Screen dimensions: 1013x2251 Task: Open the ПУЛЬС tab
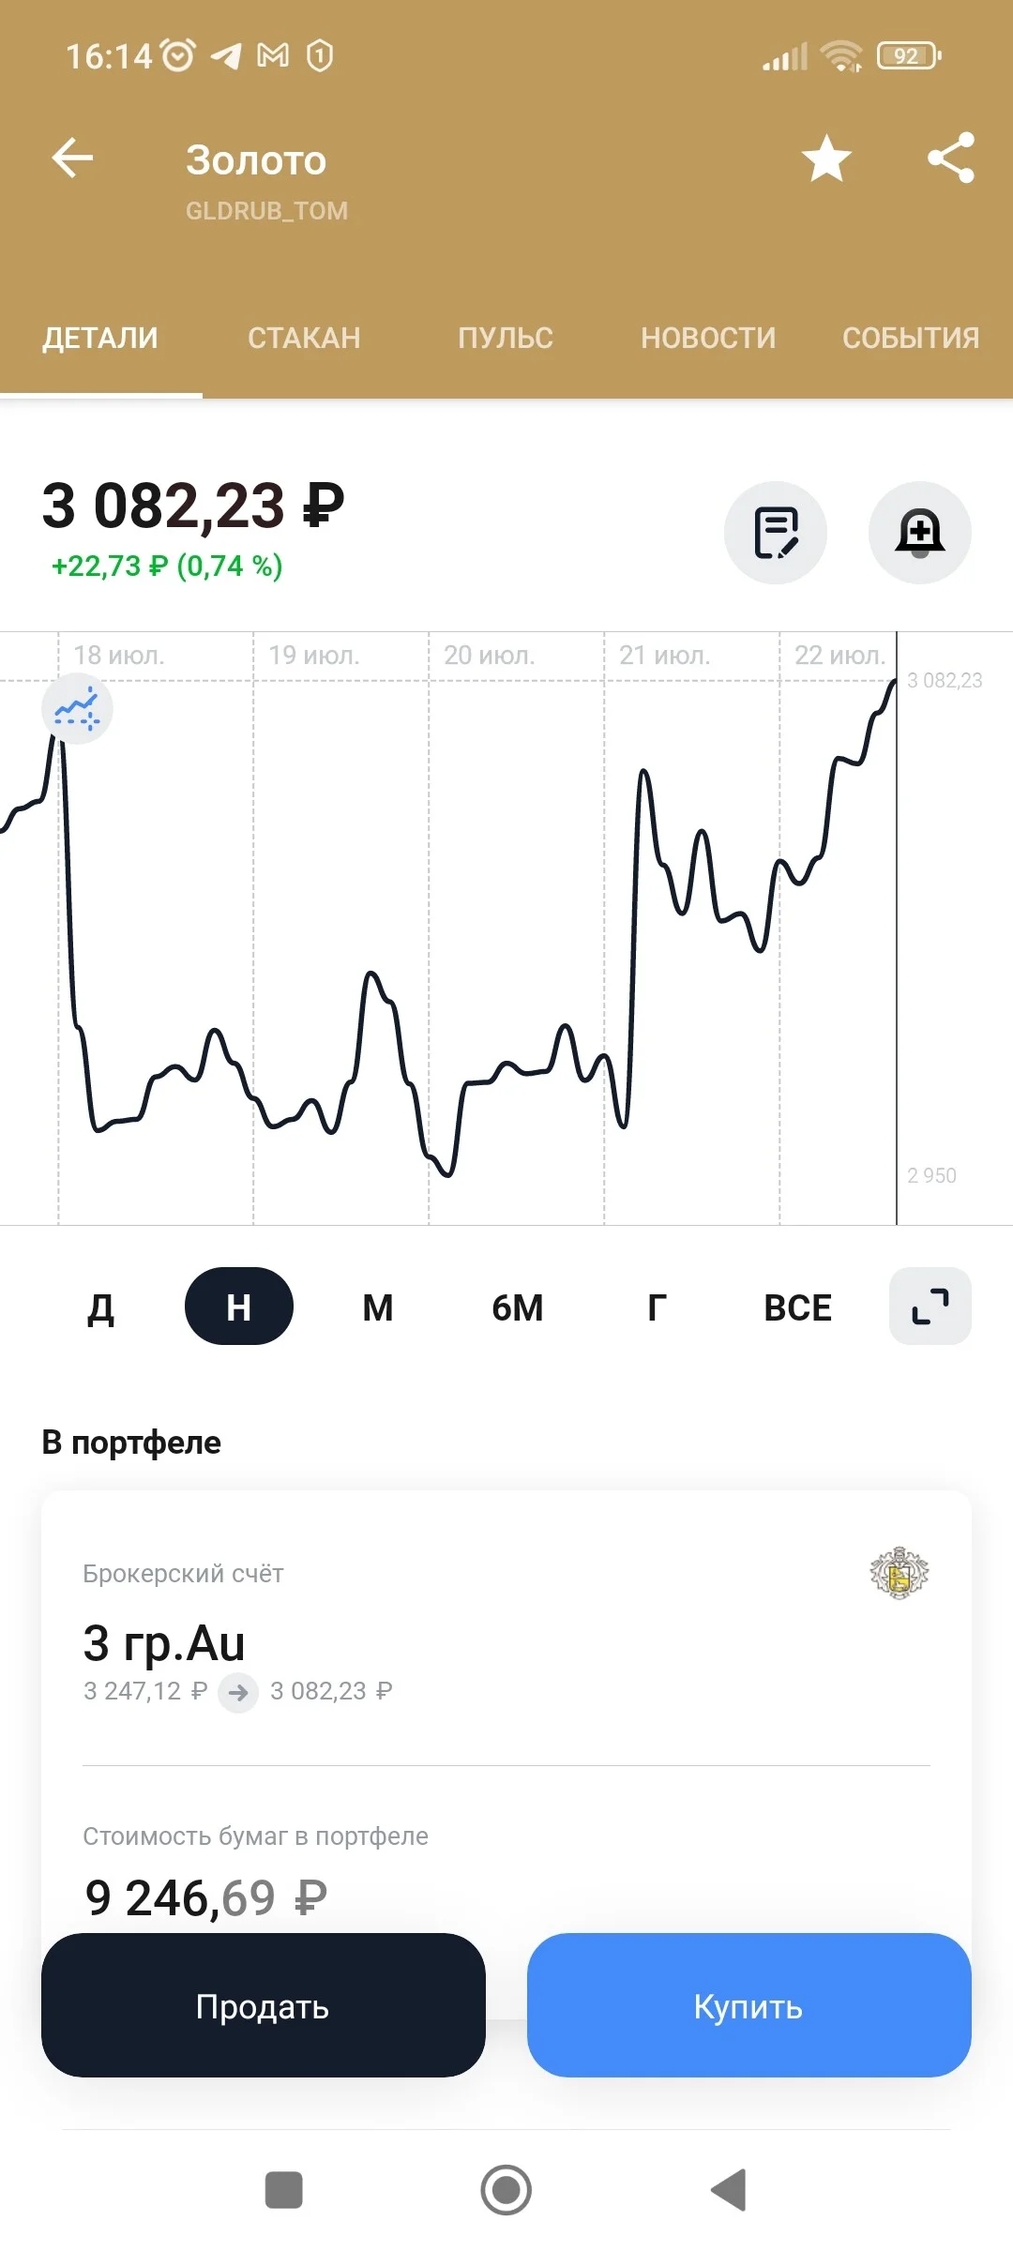506,338
